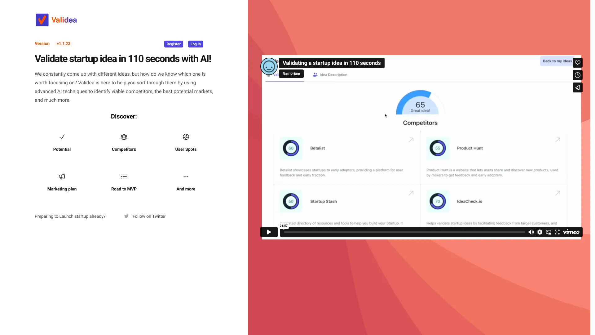Click the Register button
This screenshot has width=595, height=335.
pos(173,44)
